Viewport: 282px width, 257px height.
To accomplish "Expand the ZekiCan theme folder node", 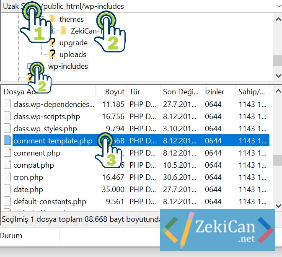I will click(54, 31).
